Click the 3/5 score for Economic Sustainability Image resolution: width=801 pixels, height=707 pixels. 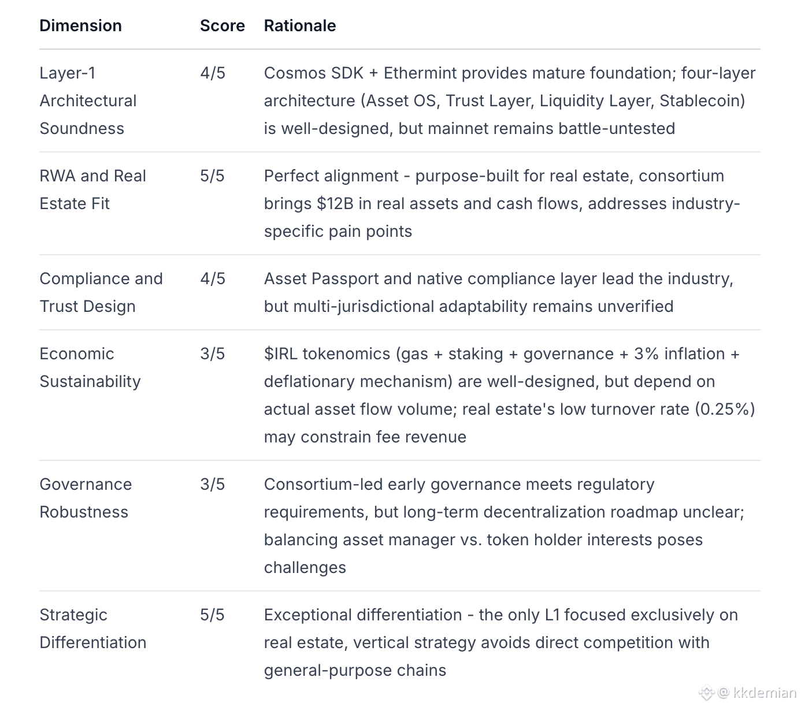click(212, 353)
